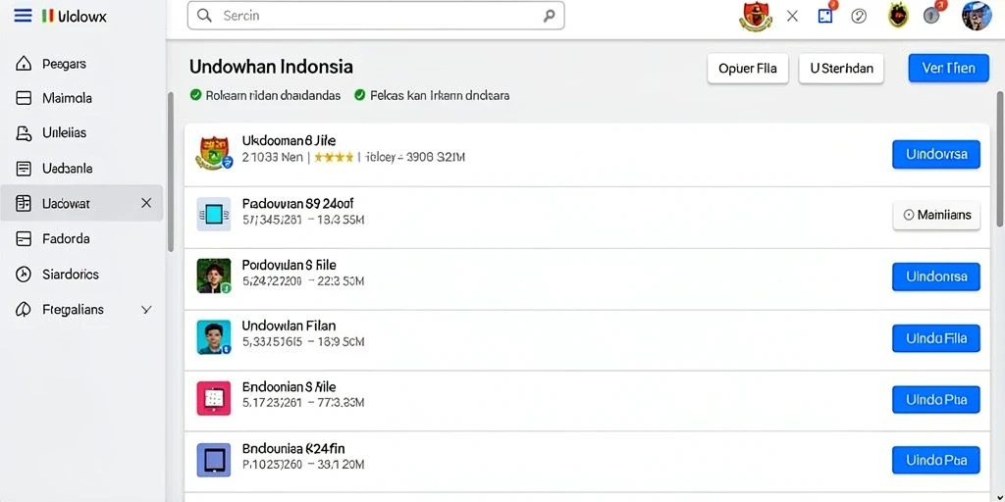This screenshot has width=1005, height=502.
Task: Click the Undowılan Filan title
Action: 289,326
